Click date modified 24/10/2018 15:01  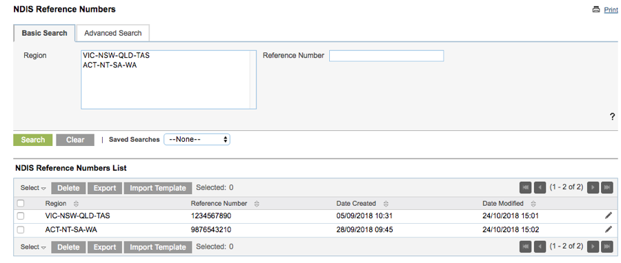pos(511,216)
